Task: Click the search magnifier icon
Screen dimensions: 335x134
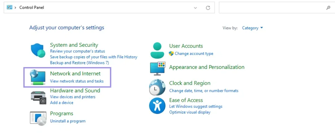Action: (328, 8)
